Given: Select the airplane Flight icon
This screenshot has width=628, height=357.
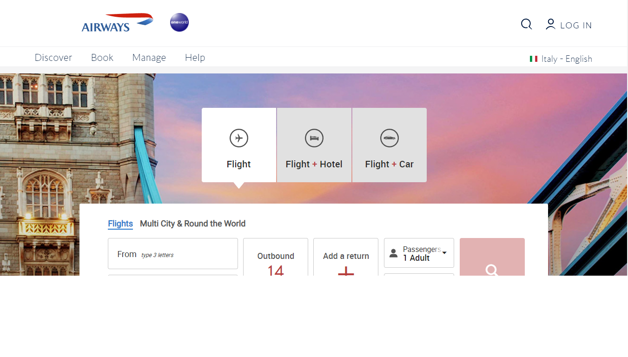Looking at the screenshot, I should click(x=239, y=138).
